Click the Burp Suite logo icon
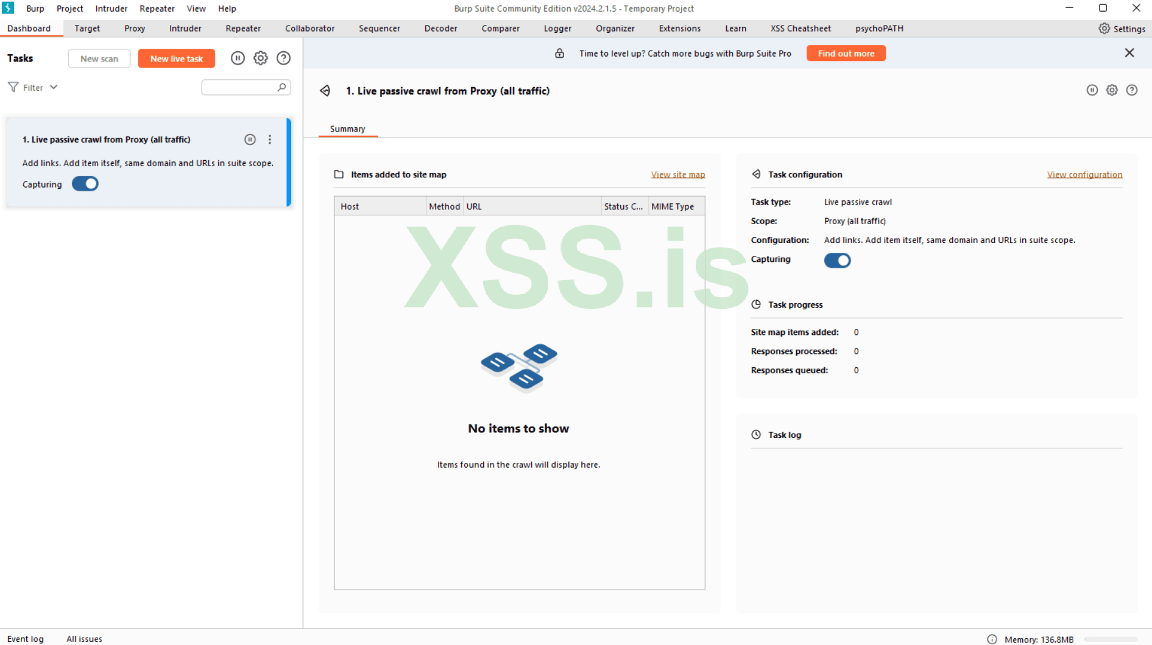This screenshot has height=645, width=1152. tap(8, 8)
